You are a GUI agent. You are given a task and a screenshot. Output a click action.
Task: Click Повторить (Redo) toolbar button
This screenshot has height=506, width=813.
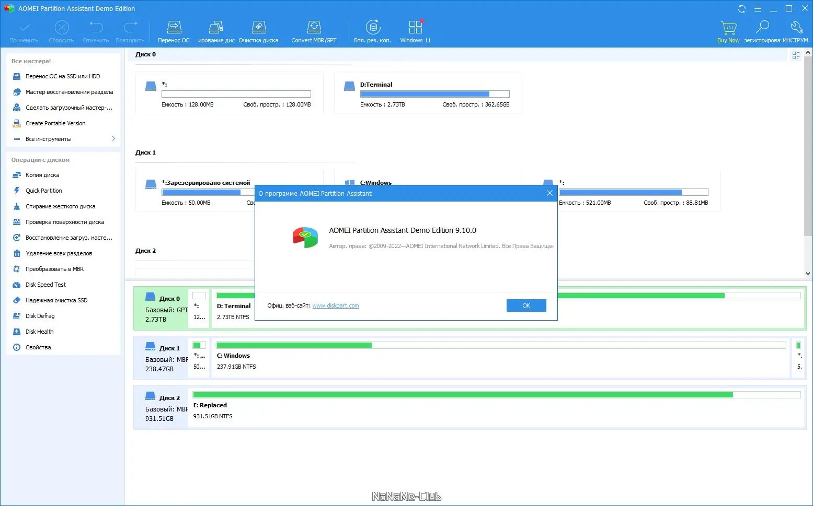point(130,32)
